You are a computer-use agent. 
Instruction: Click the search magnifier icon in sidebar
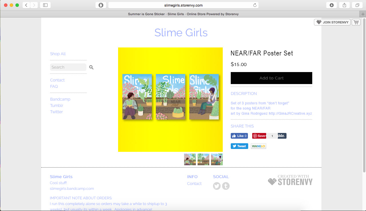pos(91,67)
